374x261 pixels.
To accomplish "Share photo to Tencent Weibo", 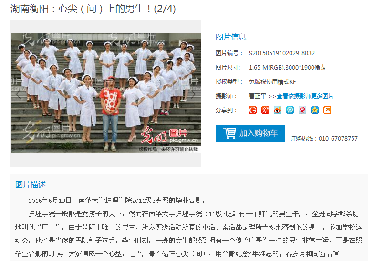I will (290, 110).
